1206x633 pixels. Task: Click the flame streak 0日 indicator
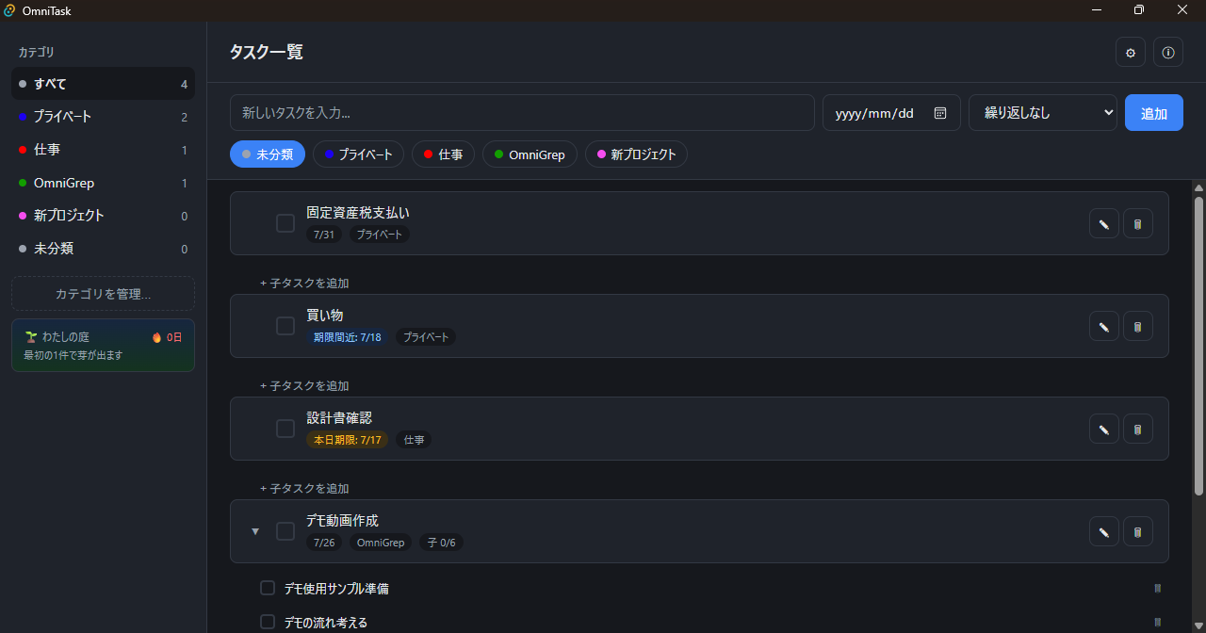pos(166,337)
